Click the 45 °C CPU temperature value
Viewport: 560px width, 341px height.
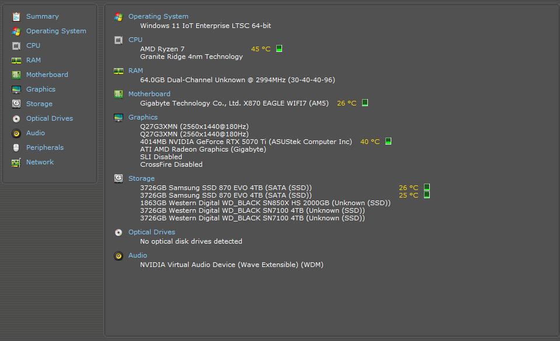pos(261,49)
